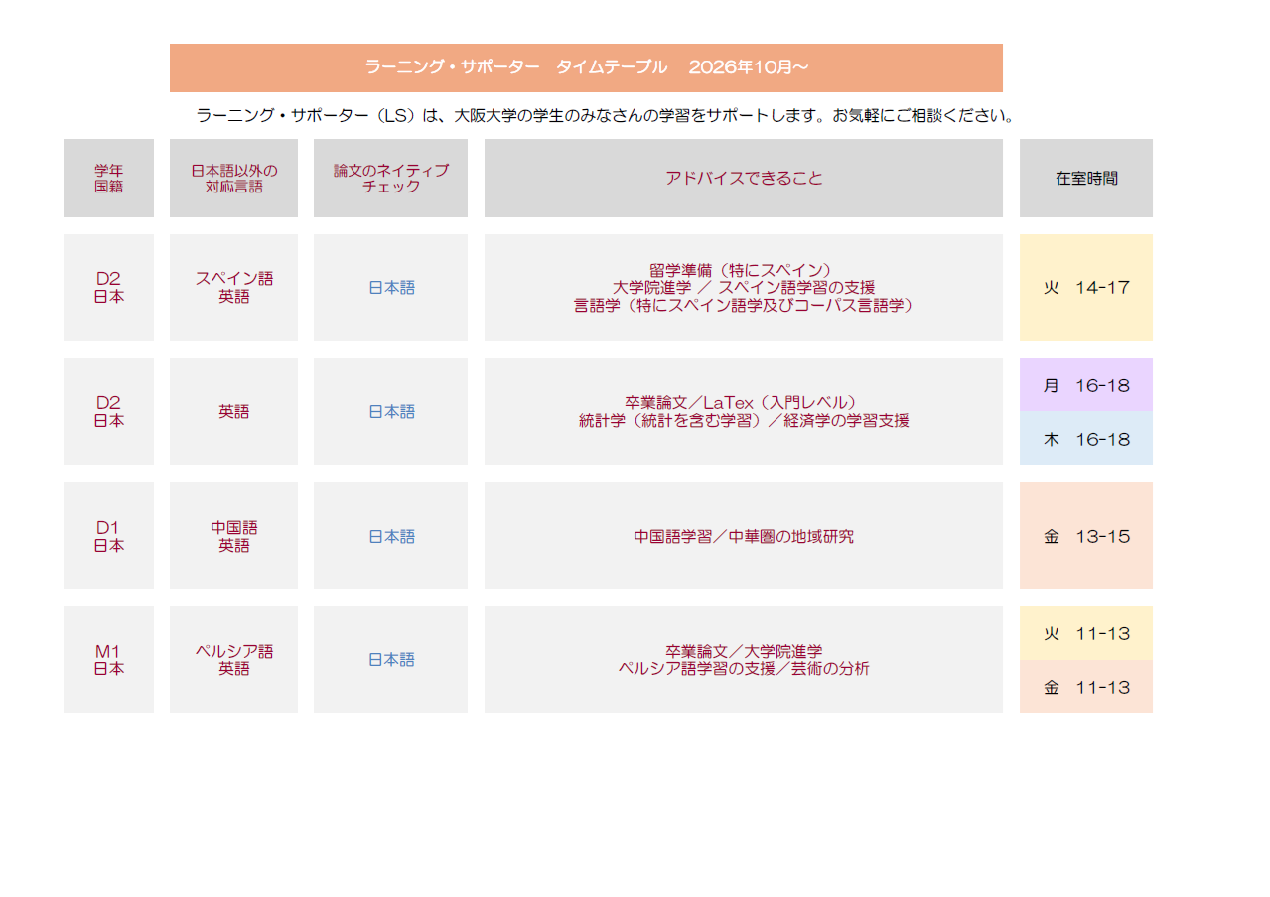Click the 日本語 link in the ペルシア語 row

[x=391, y=660]
